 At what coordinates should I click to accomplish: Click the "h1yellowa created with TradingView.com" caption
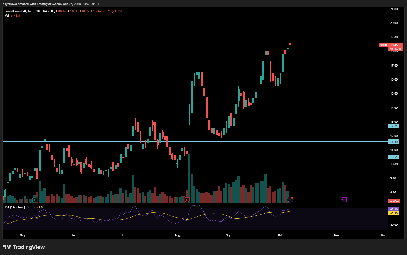(x=32, y=4)
